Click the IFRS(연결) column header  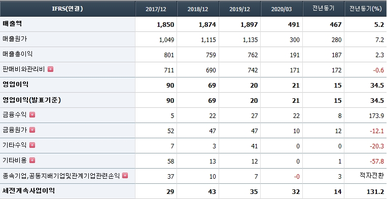(x=67, y=9)
